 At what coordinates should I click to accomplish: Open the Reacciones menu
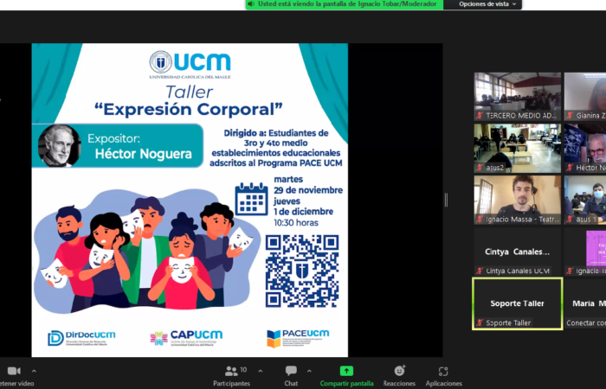pos(399,376)
